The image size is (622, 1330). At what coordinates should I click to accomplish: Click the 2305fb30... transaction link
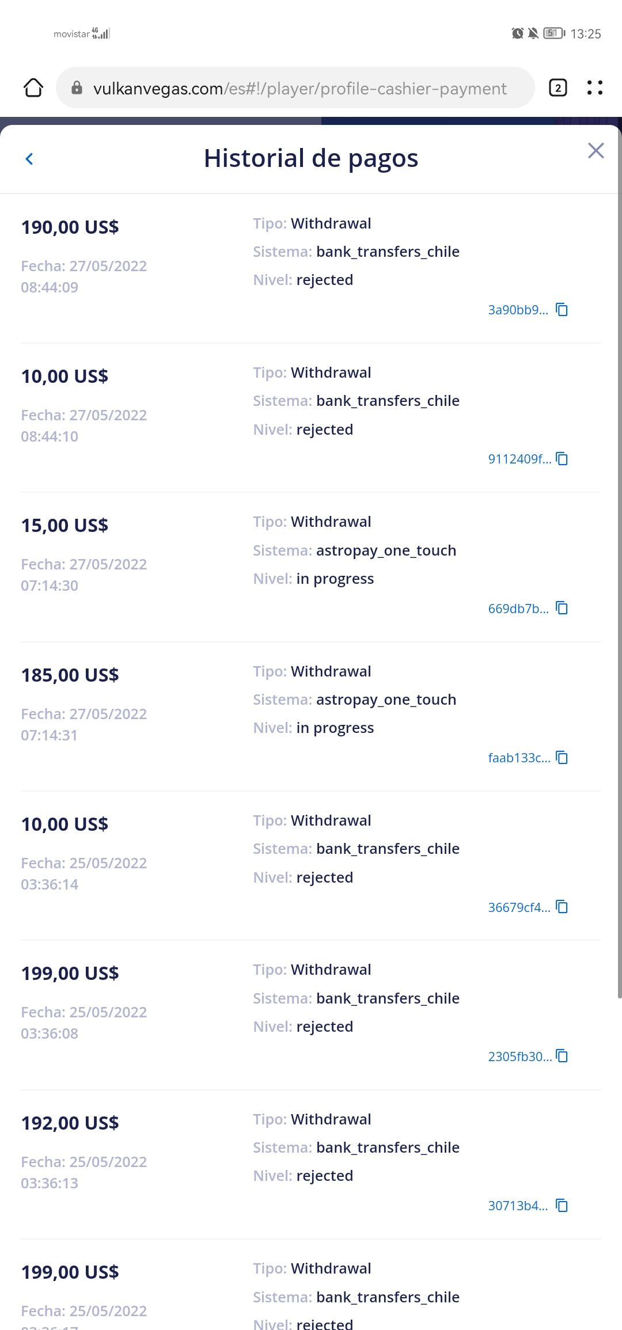pyautogui.click(x=519, y=1057)
